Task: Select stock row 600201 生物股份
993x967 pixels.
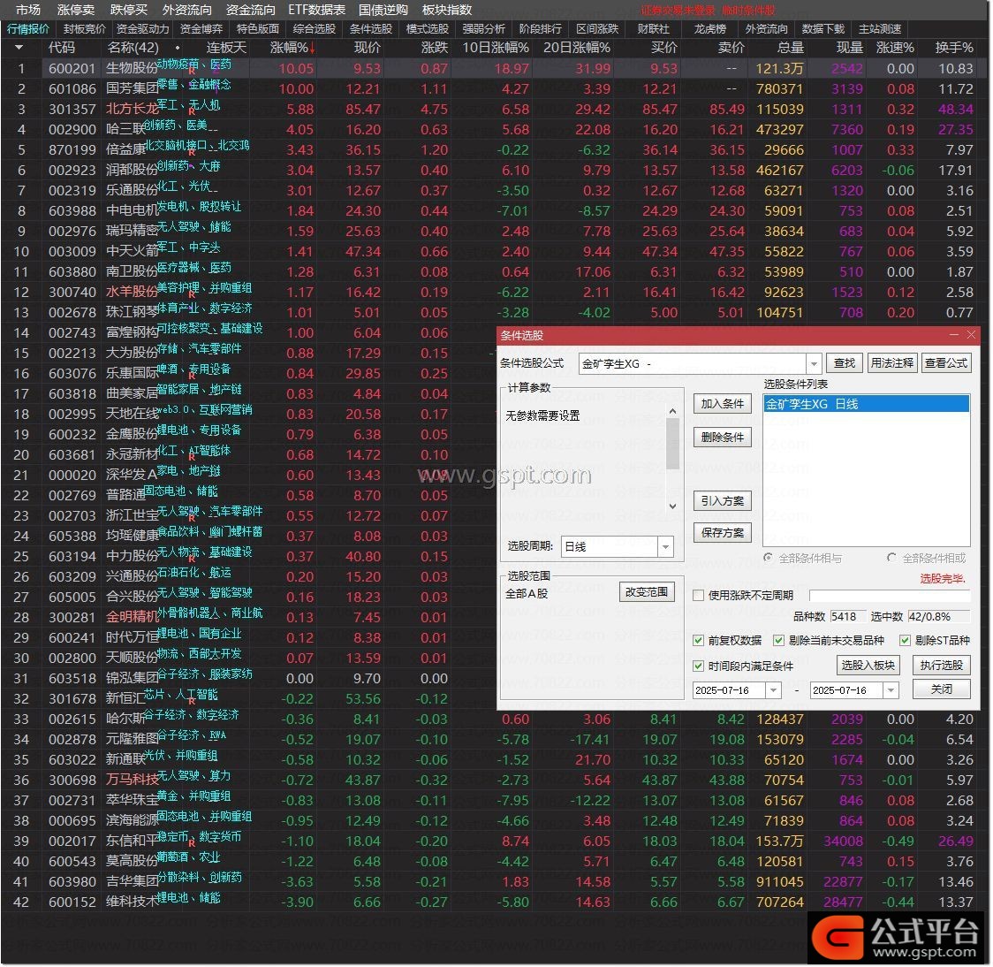Action: [x=496, y=68]
